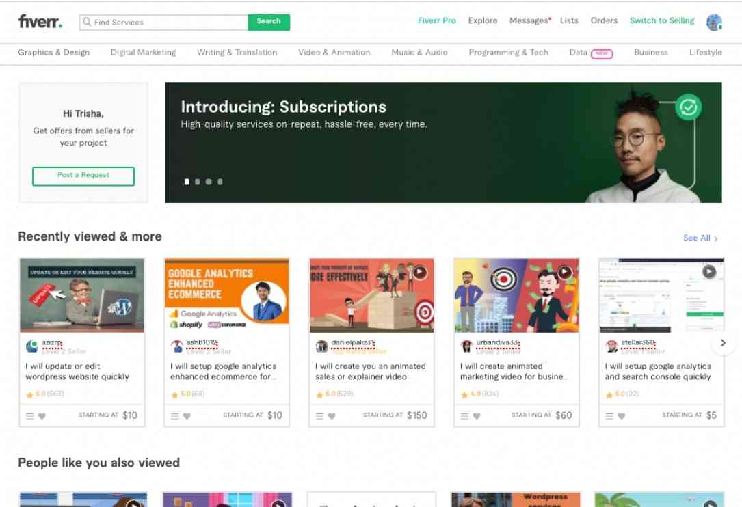Image resolution: width=742 pixels, height=507 pixels.
Task: Open Music & Audio category
Action: pos(419,53)
